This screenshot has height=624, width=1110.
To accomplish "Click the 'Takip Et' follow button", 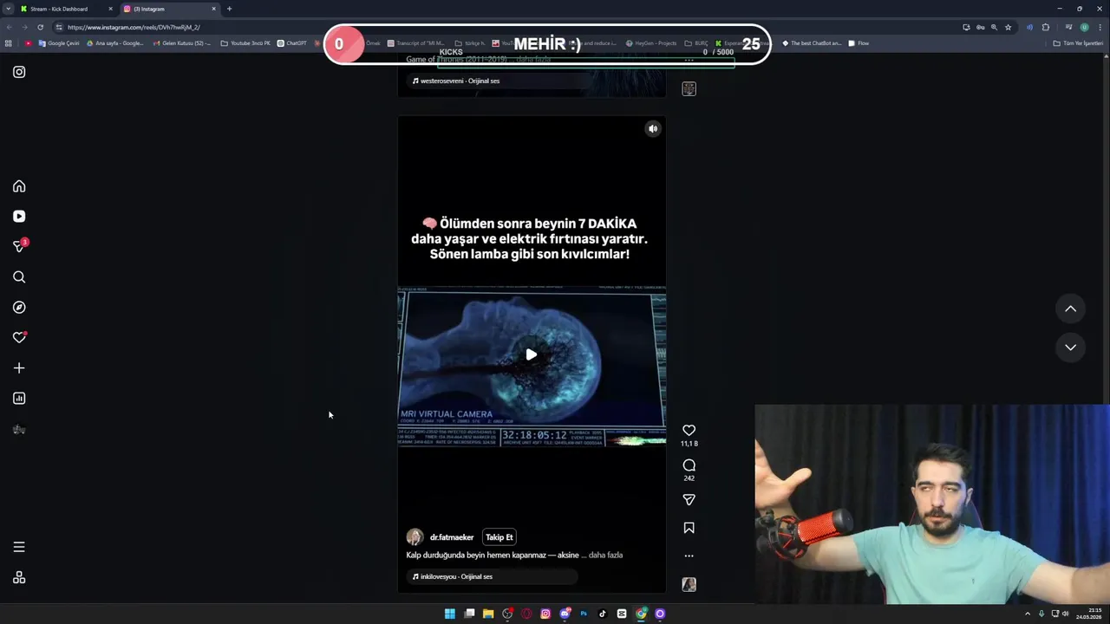I will pos(499,537).
